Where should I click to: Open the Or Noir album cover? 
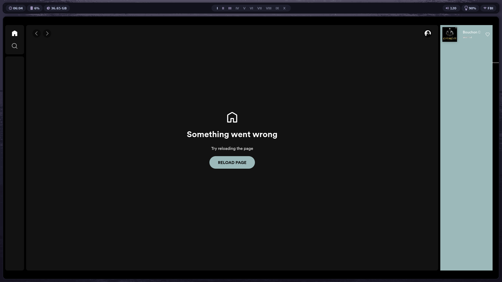[x=450, y=34]
